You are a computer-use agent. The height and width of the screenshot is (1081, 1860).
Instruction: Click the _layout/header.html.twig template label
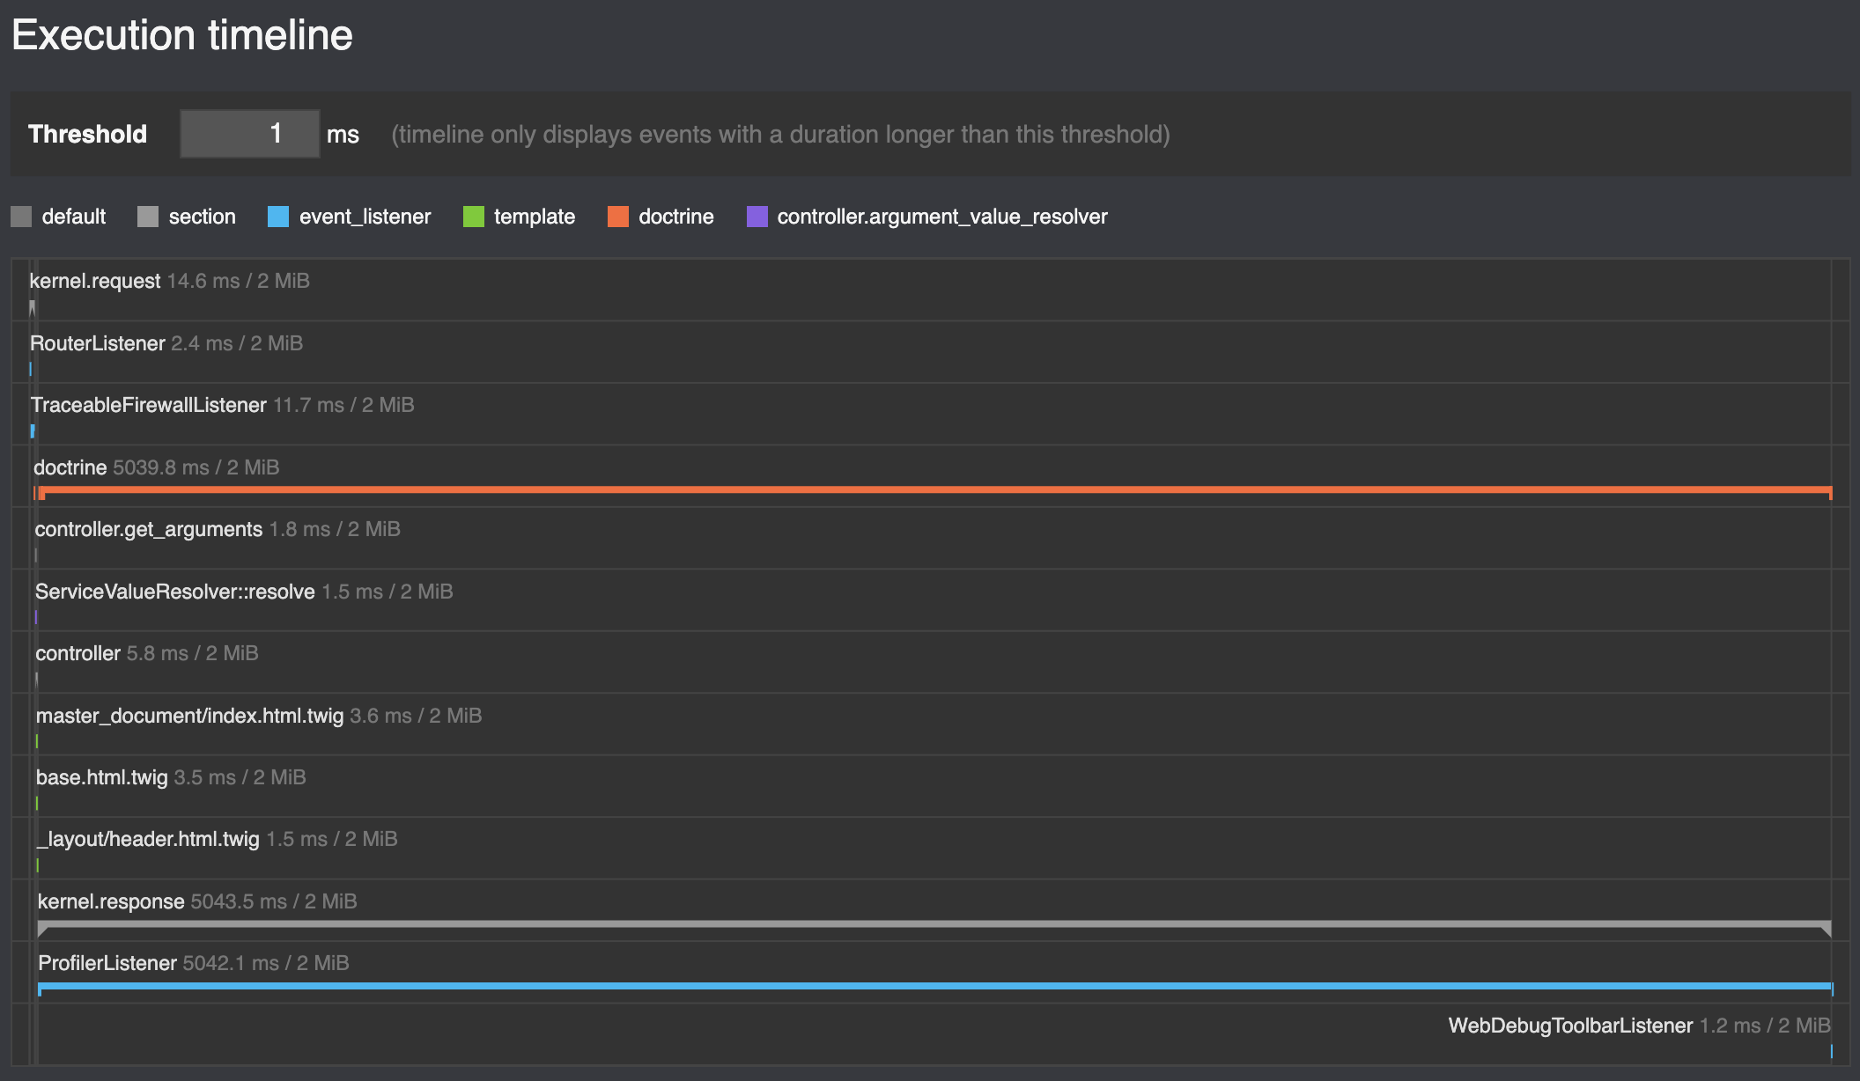tap(149, 839)
